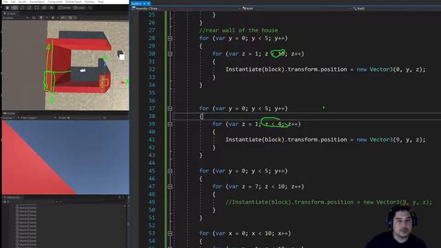The image size is (441, 248).
Task: Toggle the Local handle rotation button
Action: [79, 8]
